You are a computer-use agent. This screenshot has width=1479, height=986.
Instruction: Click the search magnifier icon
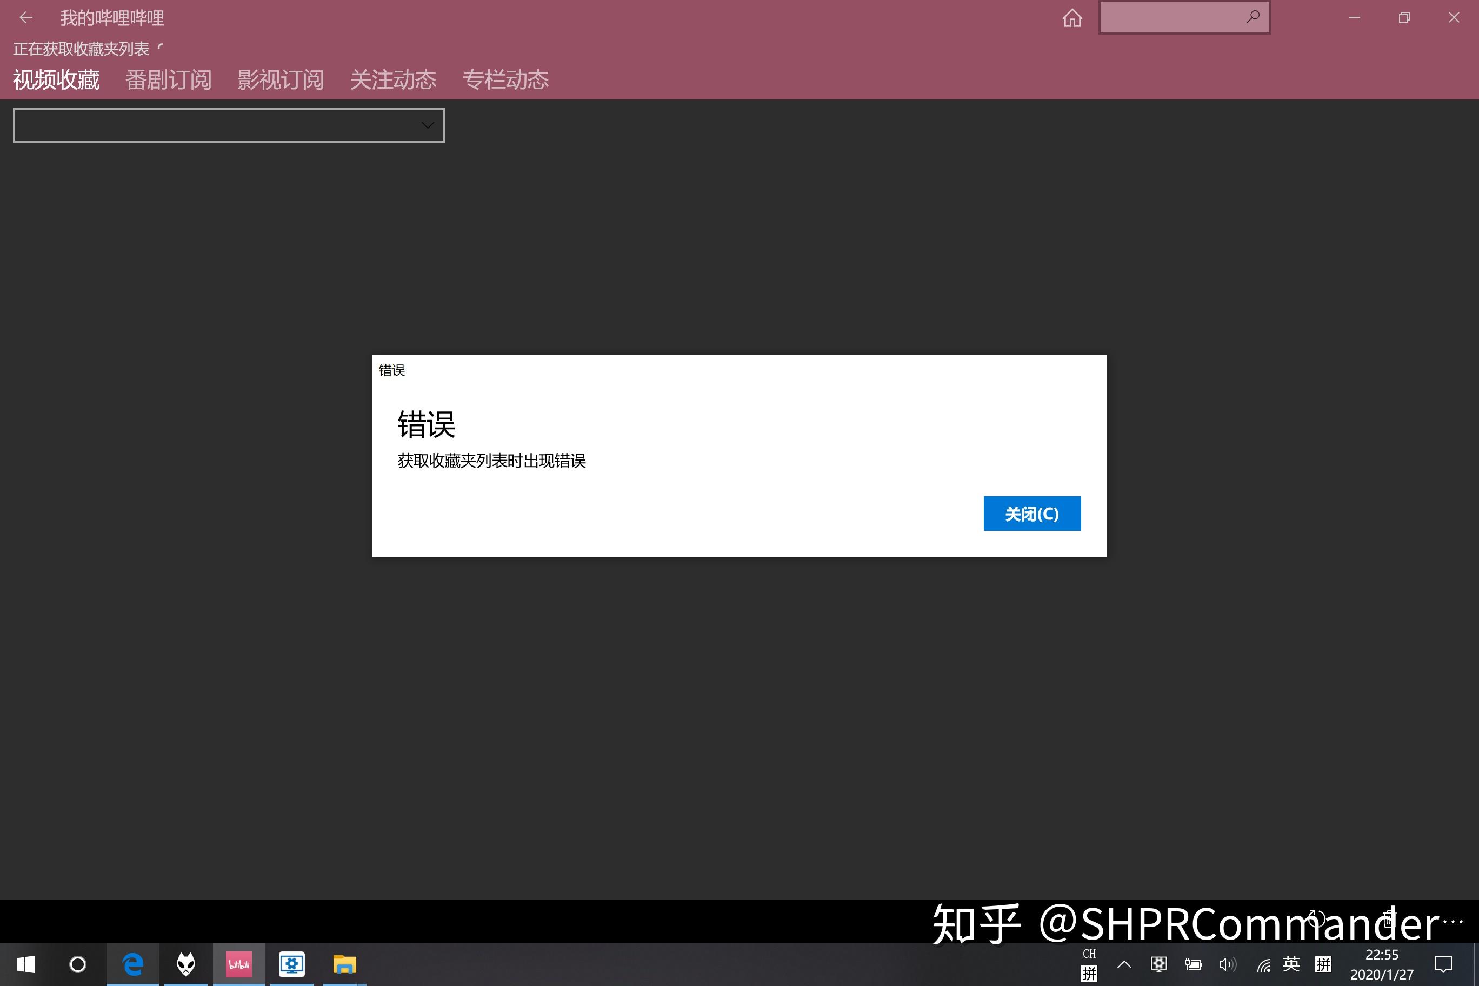tap(1253, 17)
